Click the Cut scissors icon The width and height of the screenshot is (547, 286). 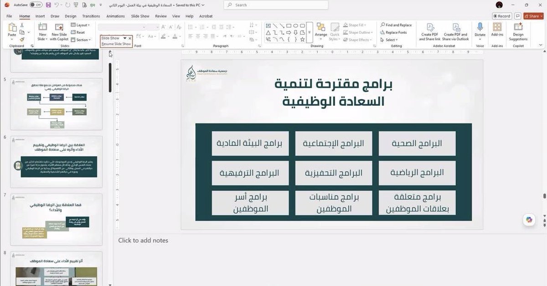(21, 26)
